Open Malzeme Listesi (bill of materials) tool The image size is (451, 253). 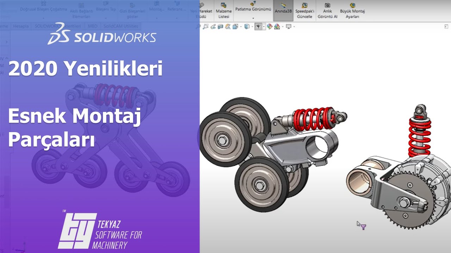(x=223, y=11)
